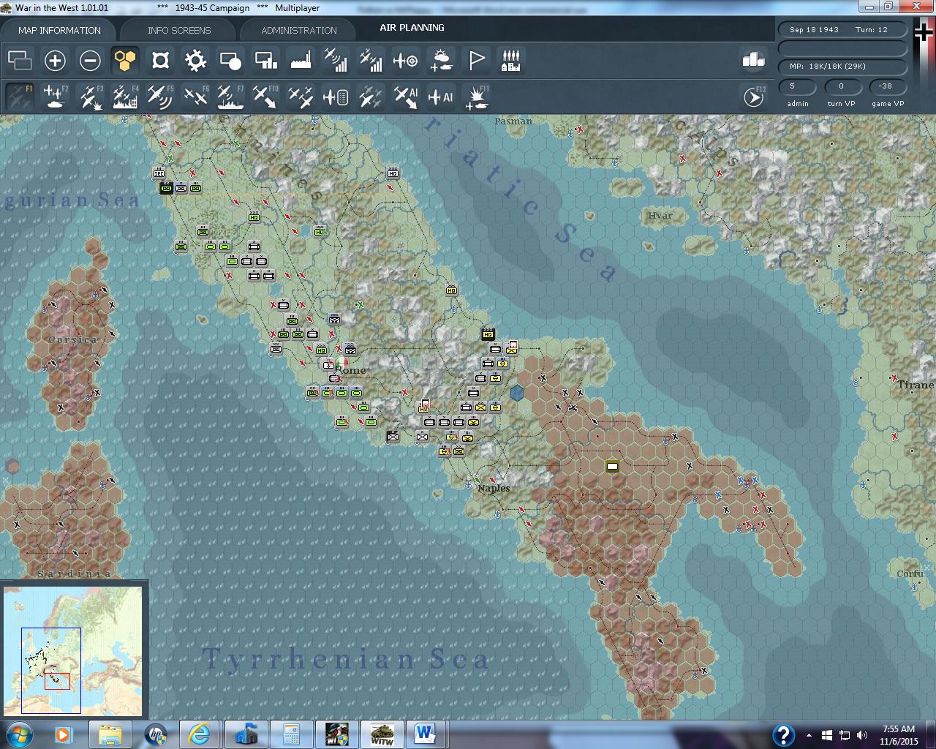Click the Rome city label on map
Image resolution: width=936 pixels, height=749 pixels.
[351, 370]
